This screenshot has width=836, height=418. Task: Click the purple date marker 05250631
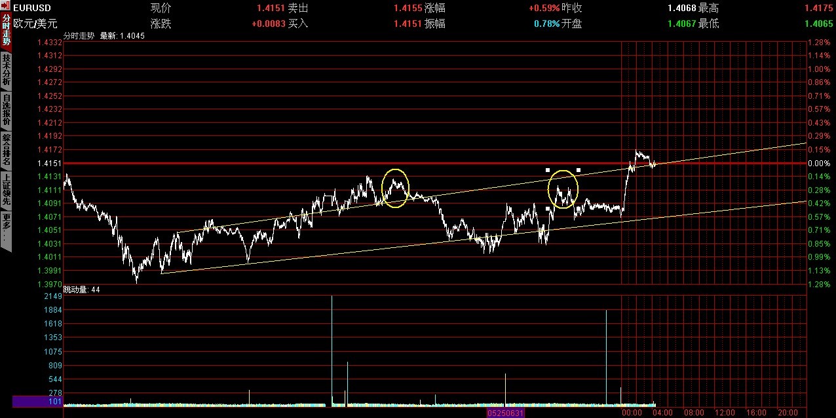[x=505, y=413]
